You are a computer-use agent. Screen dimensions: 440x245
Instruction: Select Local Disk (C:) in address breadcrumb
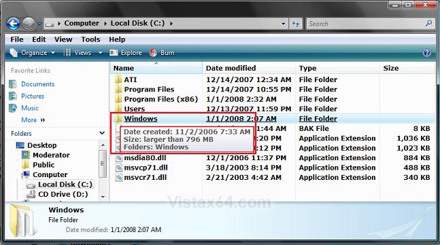(137, 23)
